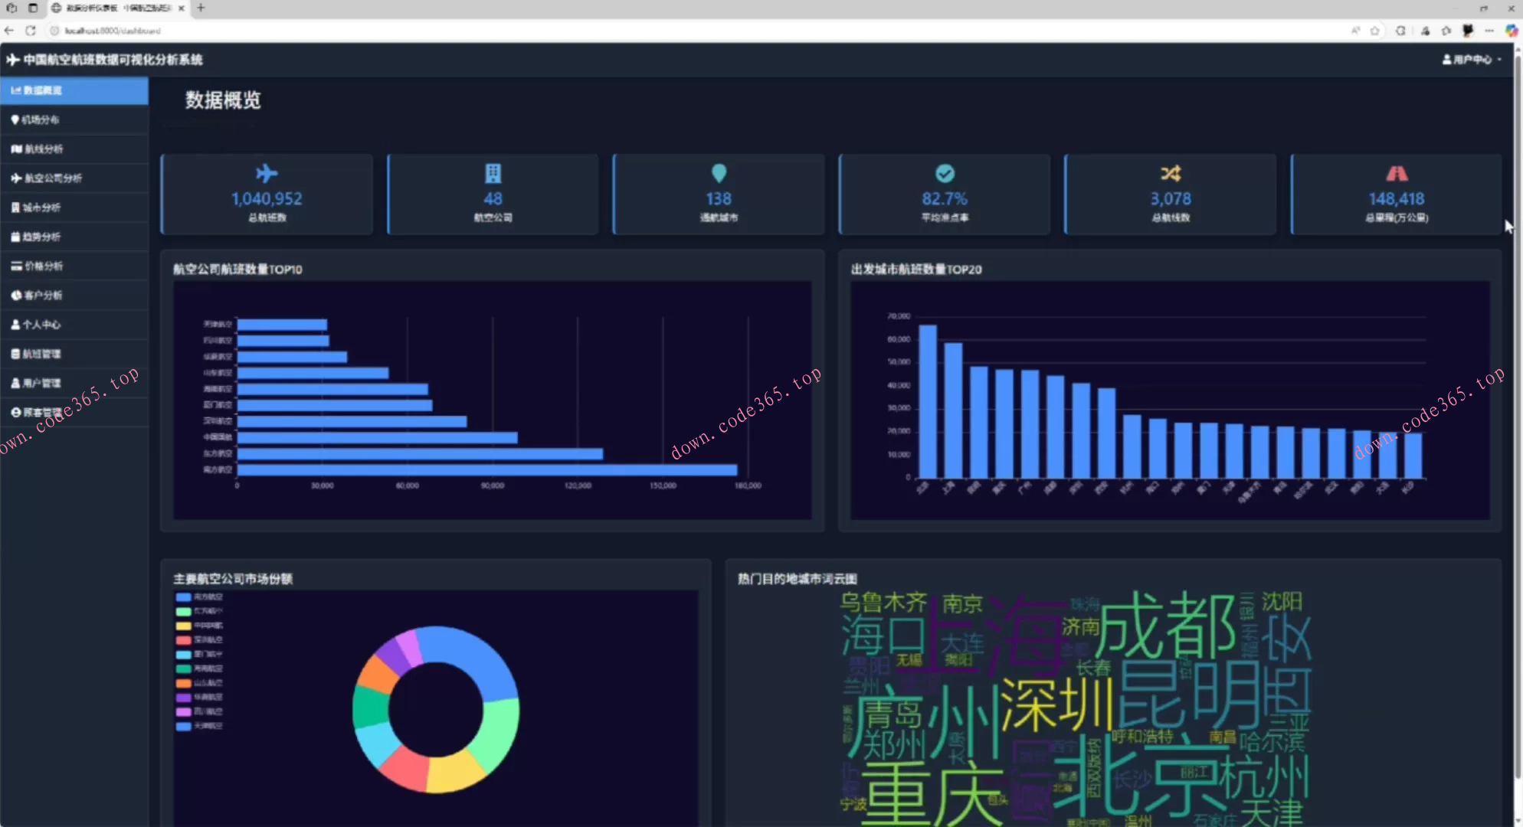The width and height of the screenshot is (1523, 827).
Task: Open 机场分布 map-pin sidebar item
Action: pyautogui.click(x=40, y=119)
